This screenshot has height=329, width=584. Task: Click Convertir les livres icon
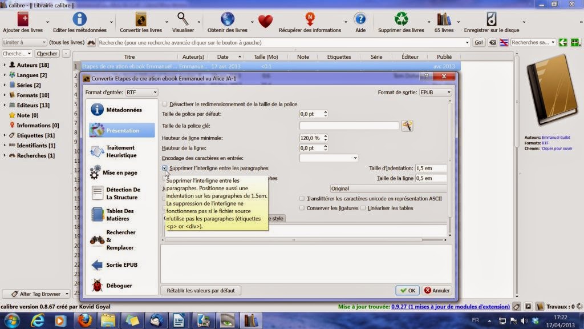[x=141, y=19]
